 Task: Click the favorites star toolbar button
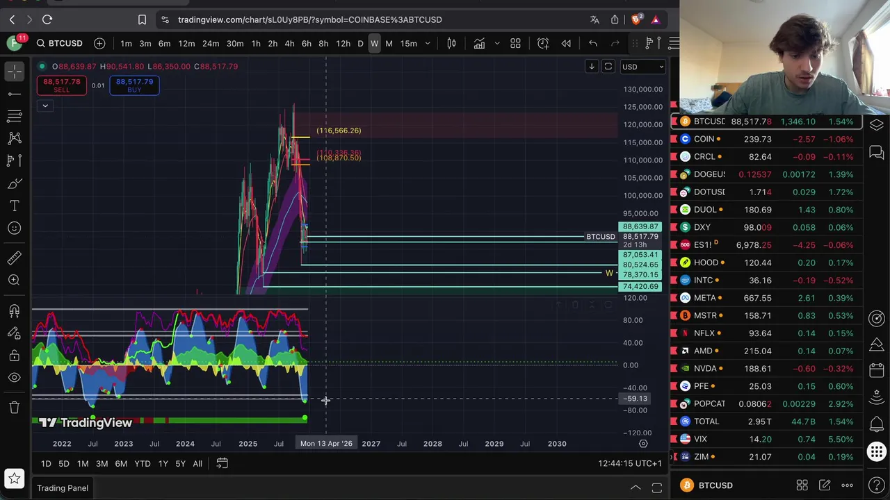pos(15,478)
